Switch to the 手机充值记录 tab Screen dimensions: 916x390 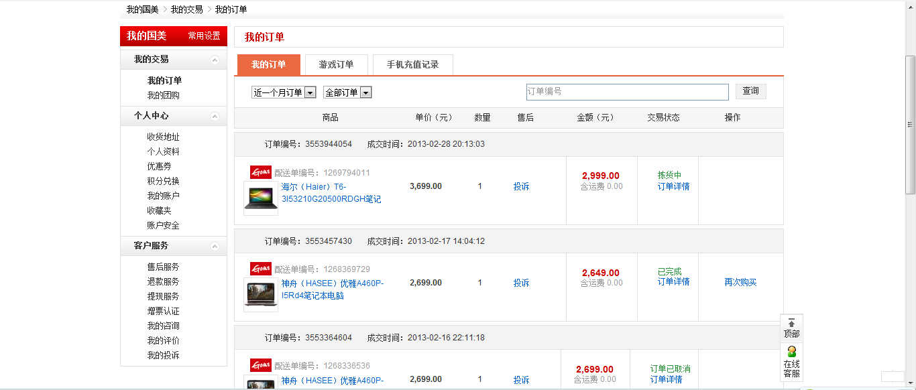tap(412, 65)
